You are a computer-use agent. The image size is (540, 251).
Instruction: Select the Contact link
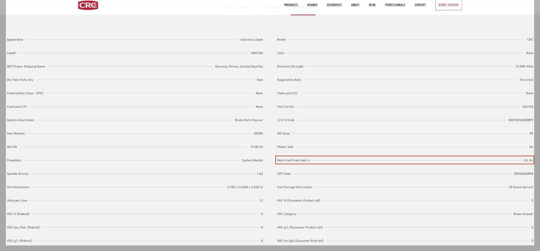click(420, 5)
